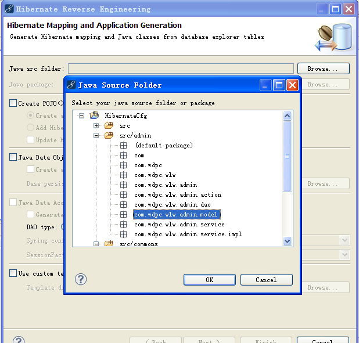This screenshot has height=343, width=359.
Task: Open the SessionFactory dropdown
Action: (x=345, y=254)
